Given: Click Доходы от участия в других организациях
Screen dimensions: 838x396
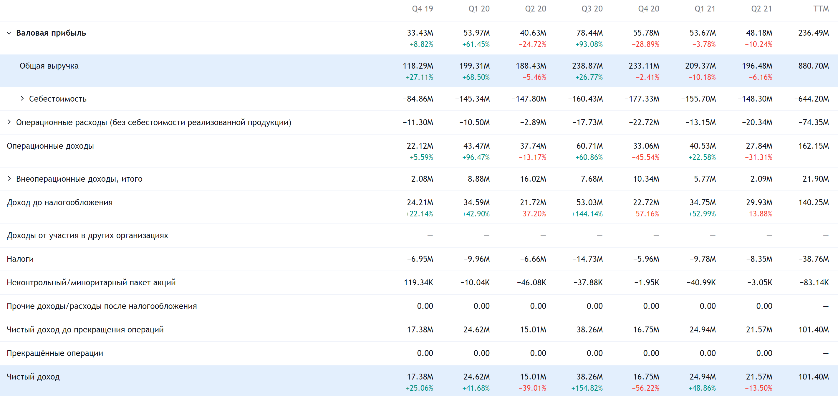Looking at the screenshot, I should point(87,236).
